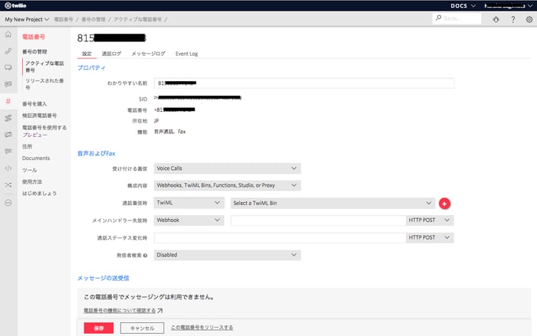Open 住所 in the sidebar
The width and height of the screenshot is (537, 336).
pos(27,146)
